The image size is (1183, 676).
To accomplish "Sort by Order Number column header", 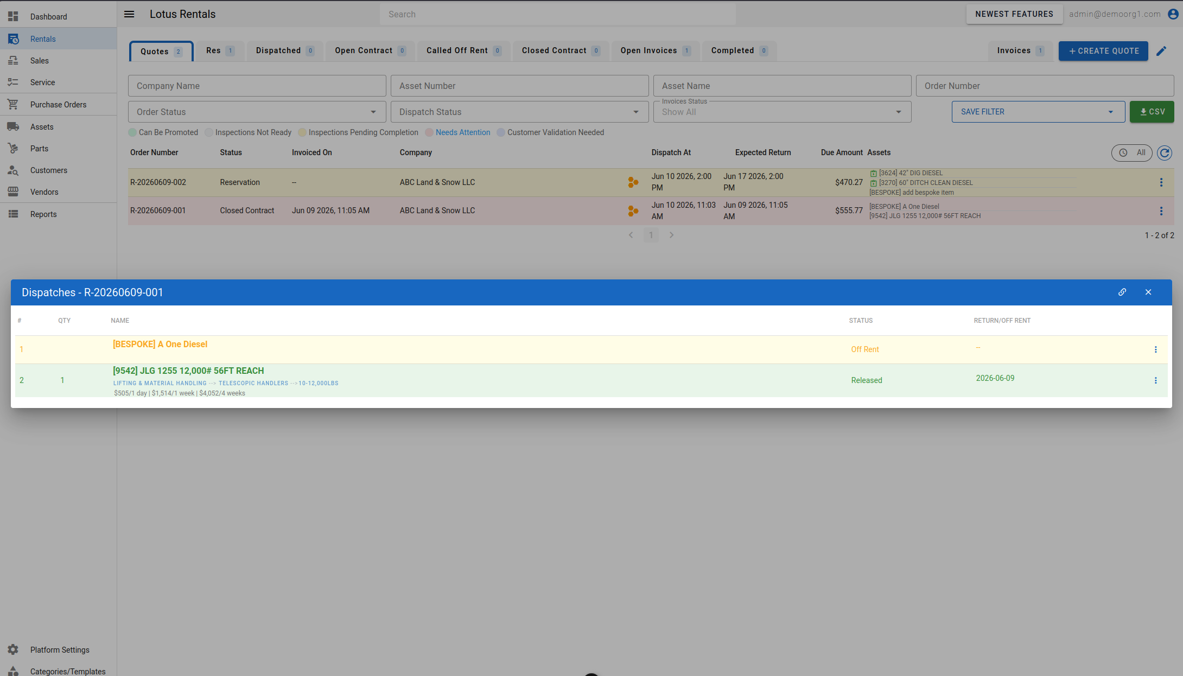I will pos(154,153).
